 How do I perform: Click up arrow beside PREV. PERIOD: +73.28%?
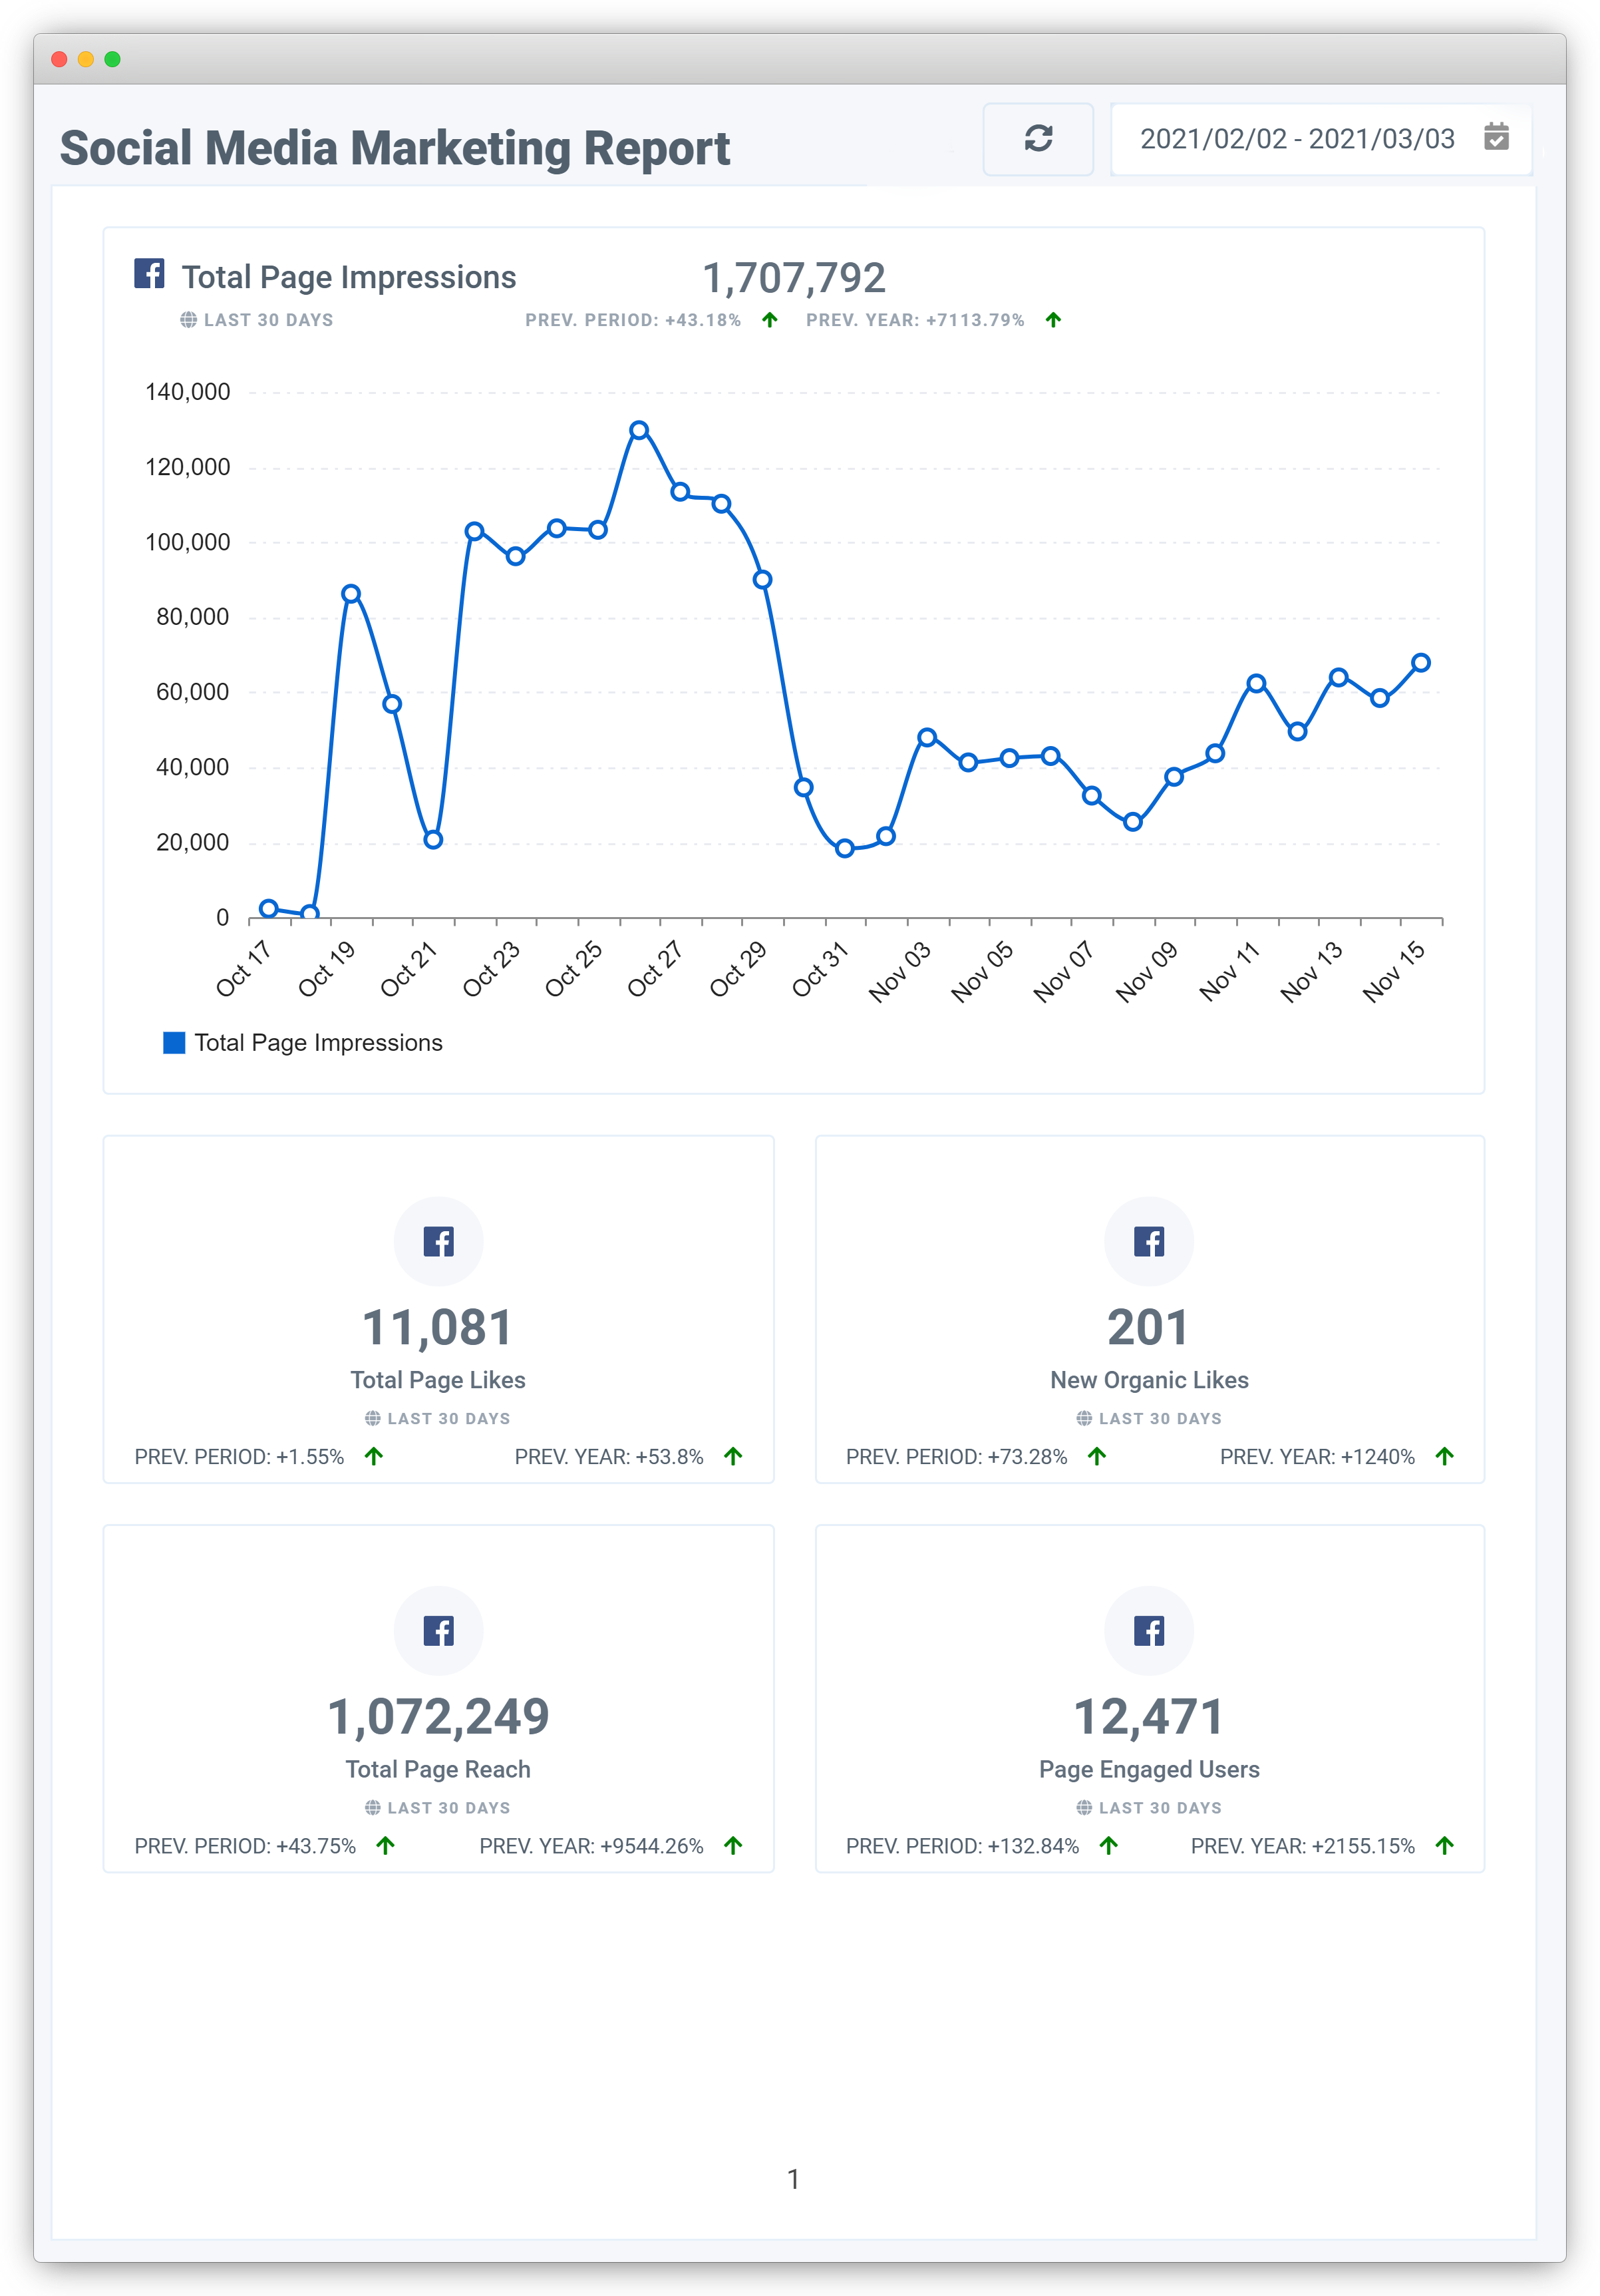[x=1097, y=1456]
